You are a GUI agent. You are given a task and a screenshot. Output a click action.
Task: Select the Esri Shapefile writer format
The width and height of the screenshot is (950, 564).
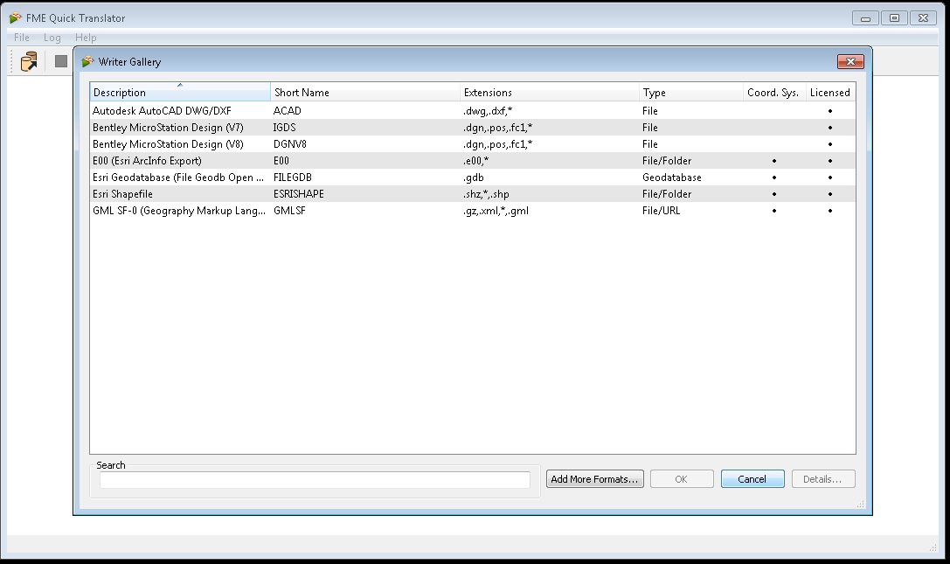click(x=175, y=193)
